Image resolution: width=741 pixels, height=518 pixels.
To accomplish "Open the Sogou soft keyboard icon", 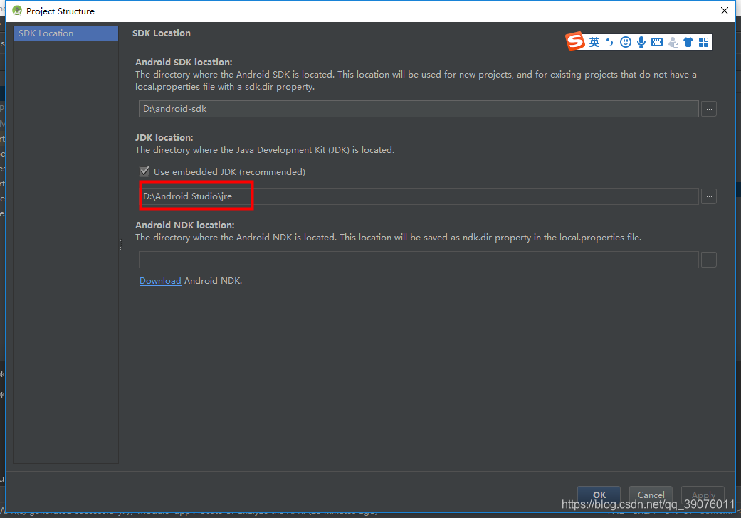I will [x=657, y=42].
